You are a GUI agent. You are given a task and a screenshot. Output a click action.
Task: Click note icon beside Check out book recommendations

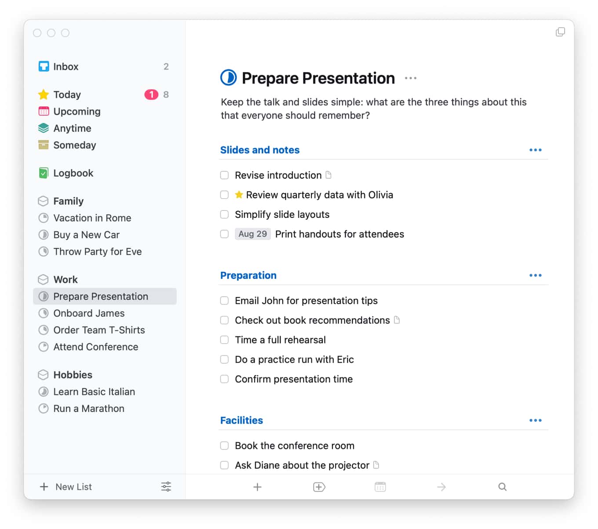pos(397,320)
